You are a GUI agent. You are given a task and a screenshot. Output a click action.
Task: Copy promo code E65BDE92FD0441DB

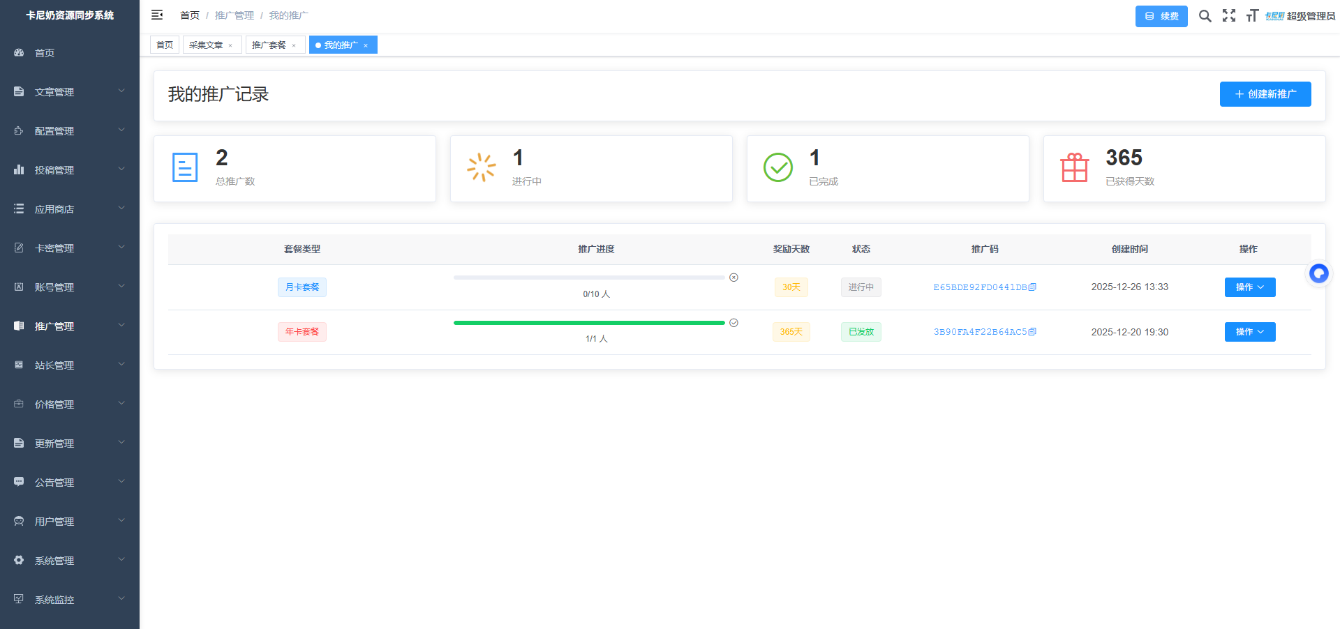point(1033,287)
